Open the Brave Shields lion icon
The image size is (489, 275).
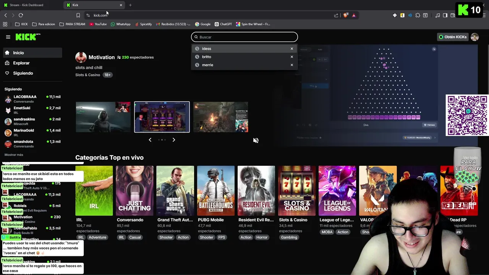[346, 15]
